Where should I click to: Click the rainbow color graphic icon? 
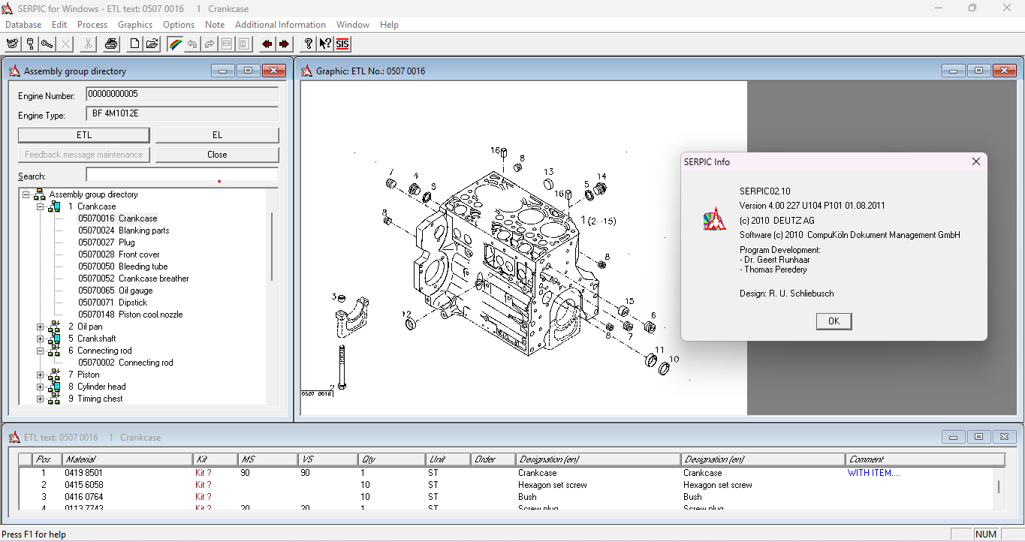[x=174, y=44]
